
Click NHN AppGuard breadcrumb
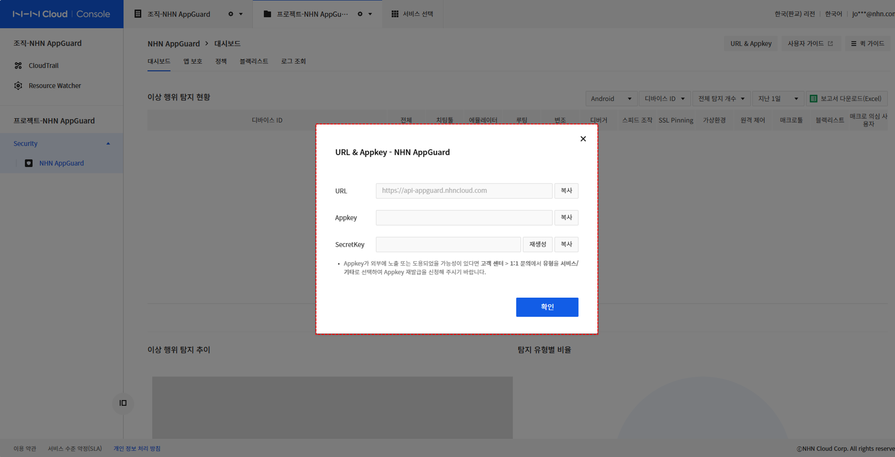(174, 43)
